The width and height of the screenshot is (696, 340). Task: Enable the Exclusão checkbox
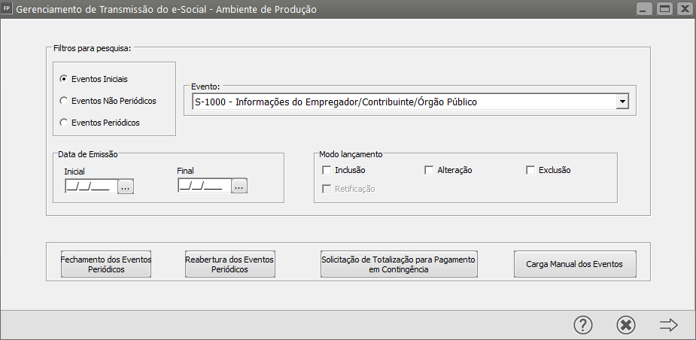point(530,170)
